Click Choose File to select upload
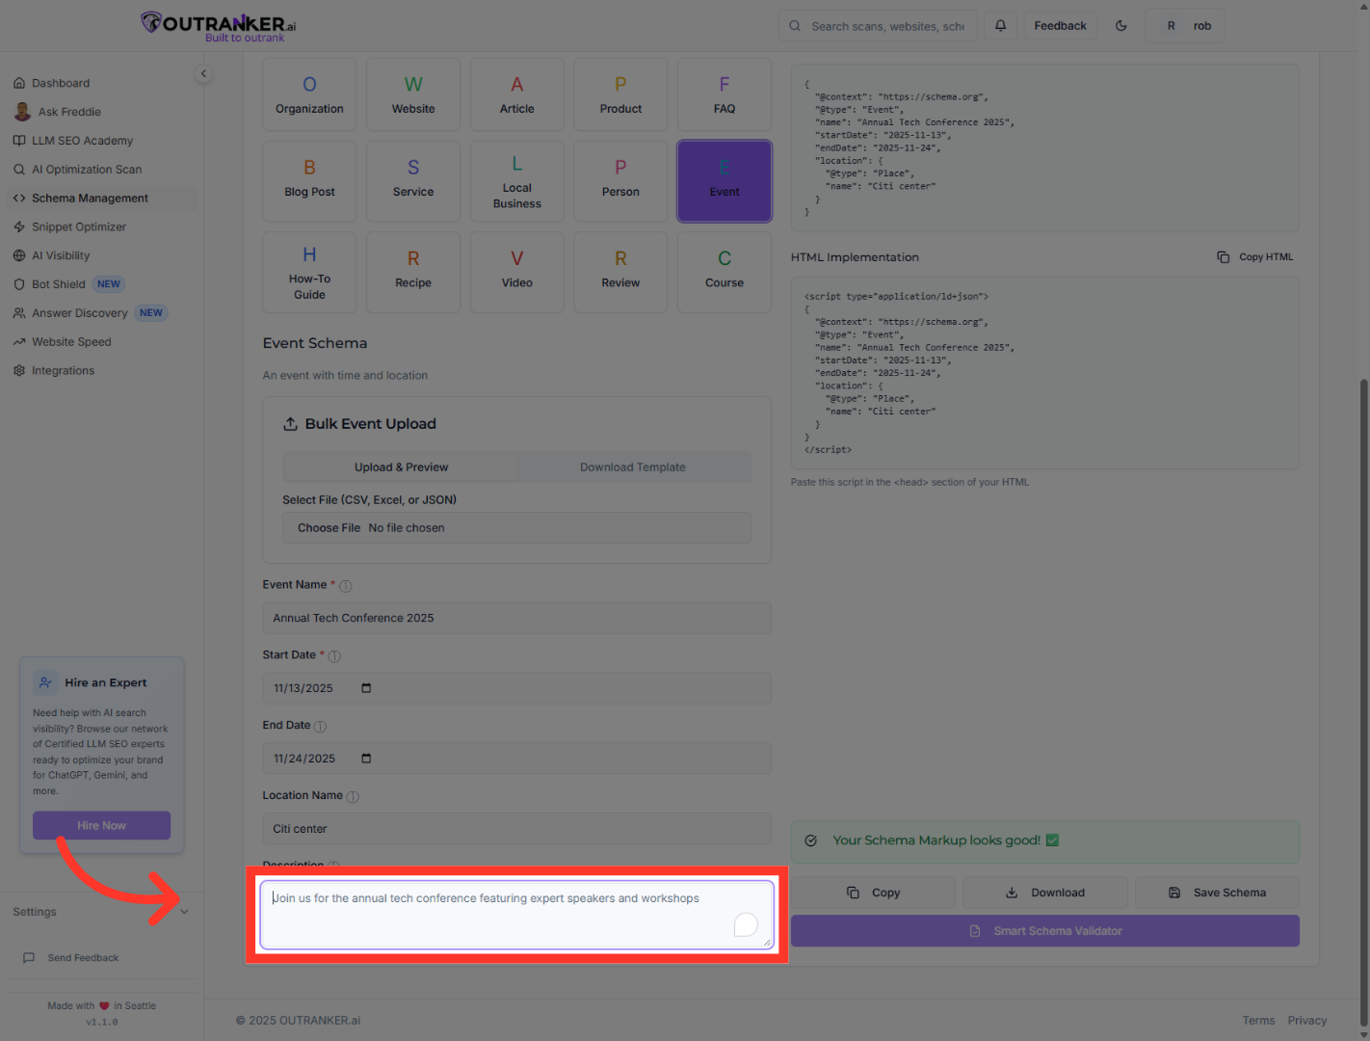The image size is (1370, 1041). point(329,528)
